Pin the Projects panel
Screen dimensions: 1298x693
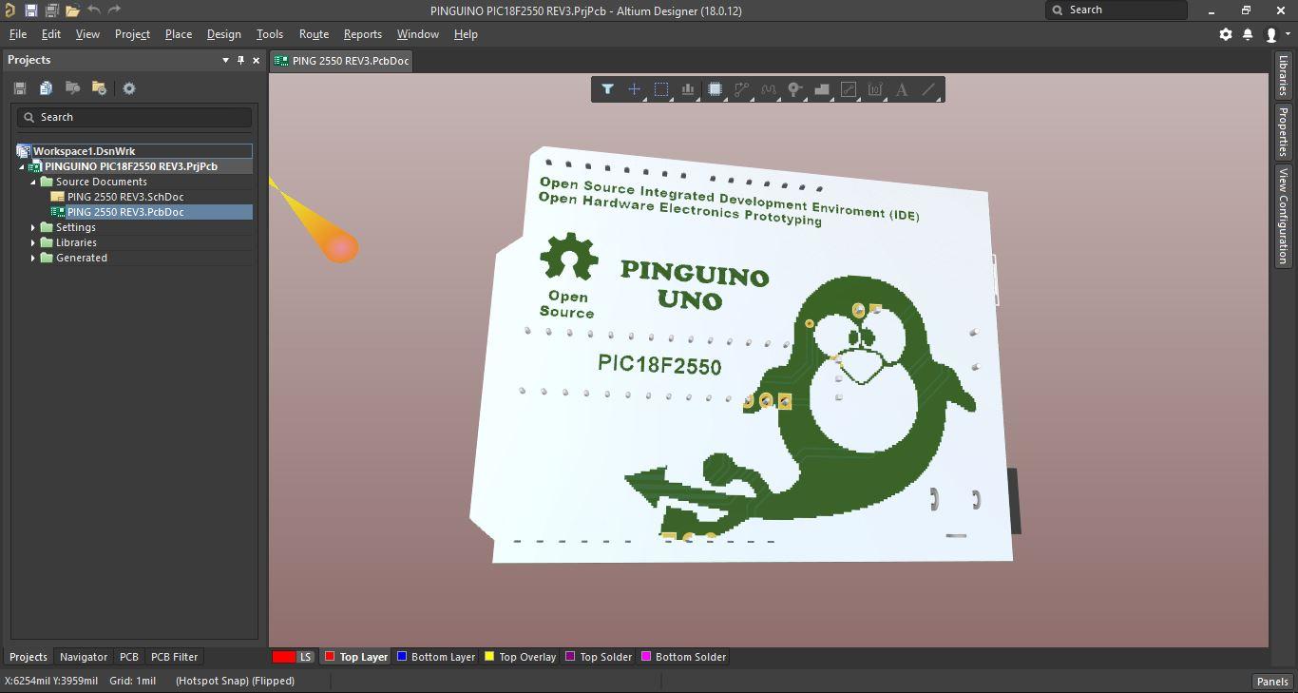241,60
